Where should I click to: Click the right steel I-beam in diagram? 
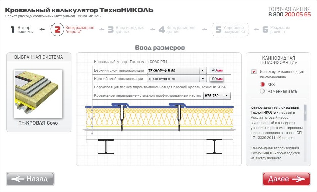click(214, 147)
